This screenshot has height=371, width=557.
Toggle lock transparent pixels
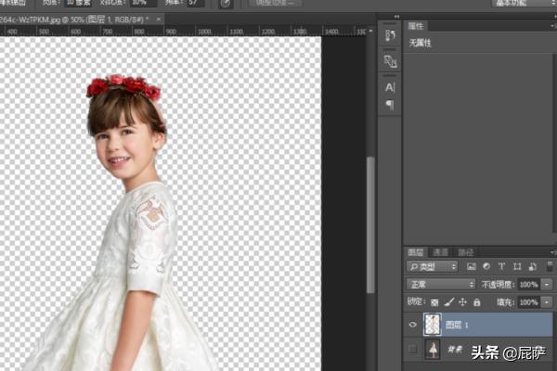pos(434,302)
